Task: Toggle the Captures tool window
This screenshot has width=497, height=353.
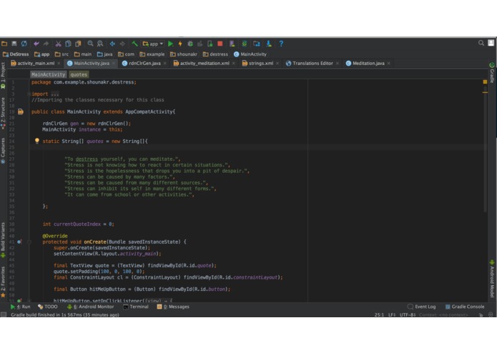Action: [x=3, y=151]
